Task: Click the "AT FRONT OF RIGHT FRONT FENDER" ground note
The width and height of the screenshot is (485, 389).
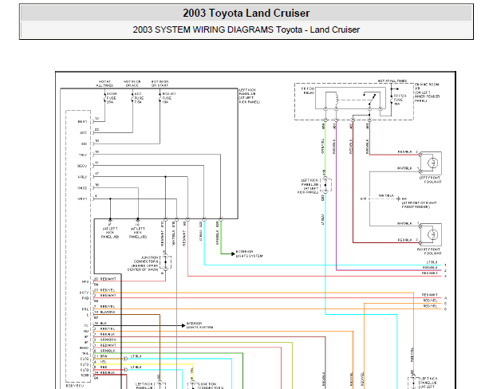Action: tap(419, 205)
